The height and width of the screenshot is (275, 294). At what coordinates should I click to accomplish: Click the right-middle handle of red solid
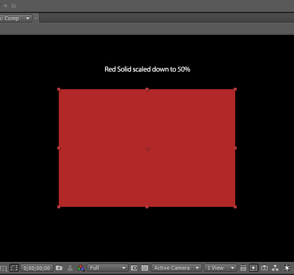235,148
